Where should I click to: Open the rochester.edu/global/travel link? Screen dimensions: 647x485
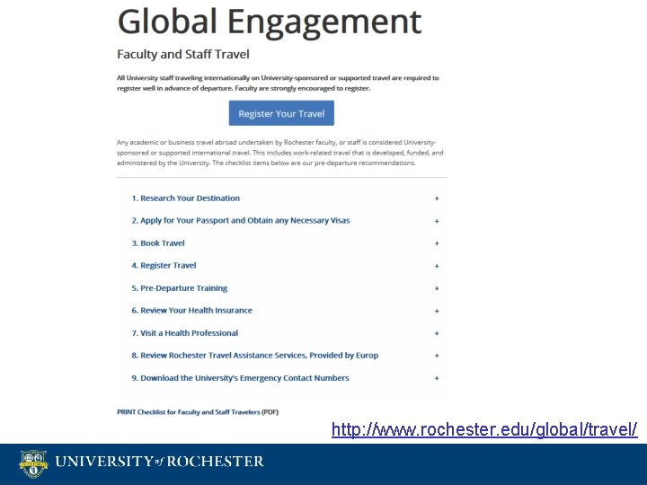(484, 429)
